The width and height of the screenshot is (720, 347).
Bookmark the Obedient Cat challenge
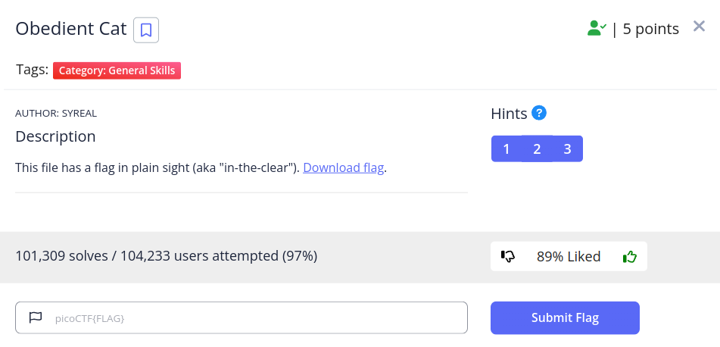146,30
